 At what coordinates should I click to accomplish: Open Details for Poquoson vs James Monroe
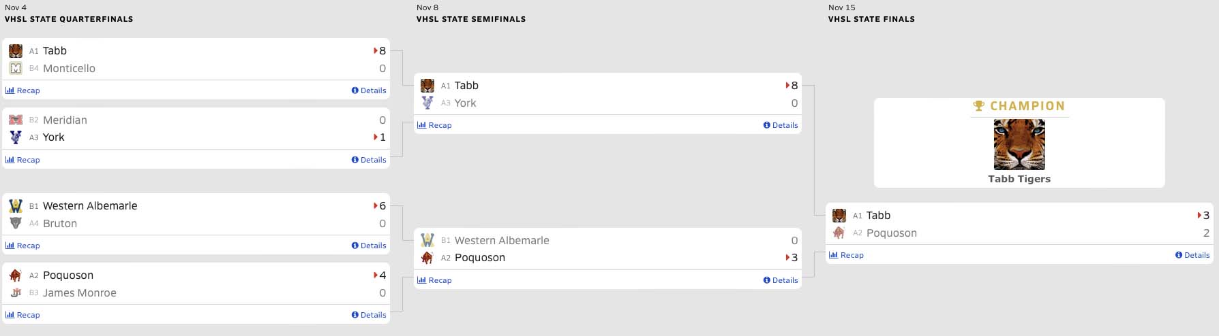coord(369,315)
